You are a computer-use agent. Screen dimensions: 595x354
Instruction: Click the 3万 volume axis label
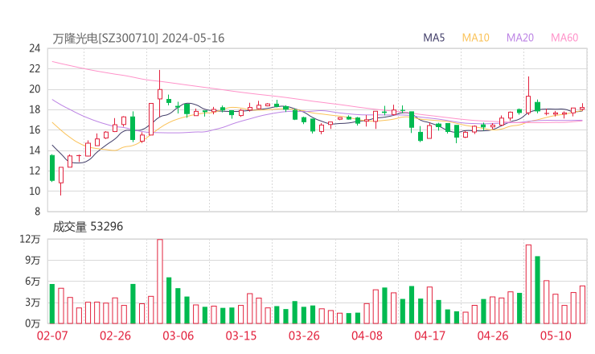tap(33, 303)
